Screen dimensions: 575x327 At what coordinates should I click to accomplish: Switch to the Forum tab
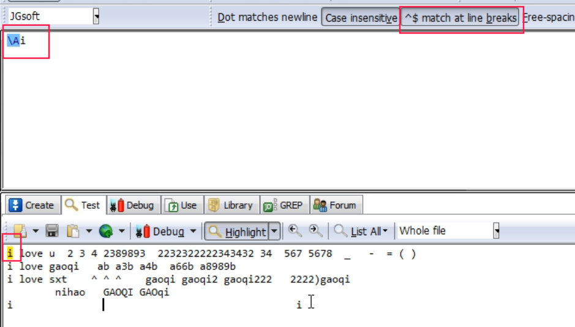(x=336, y=205)
